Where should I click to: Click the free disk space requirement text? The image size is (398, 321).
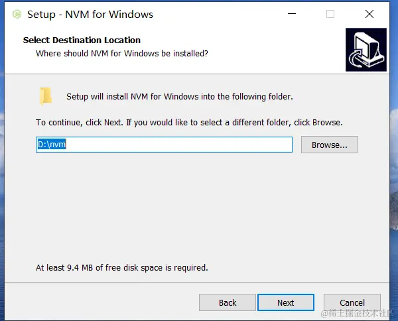tap(121, 268)
